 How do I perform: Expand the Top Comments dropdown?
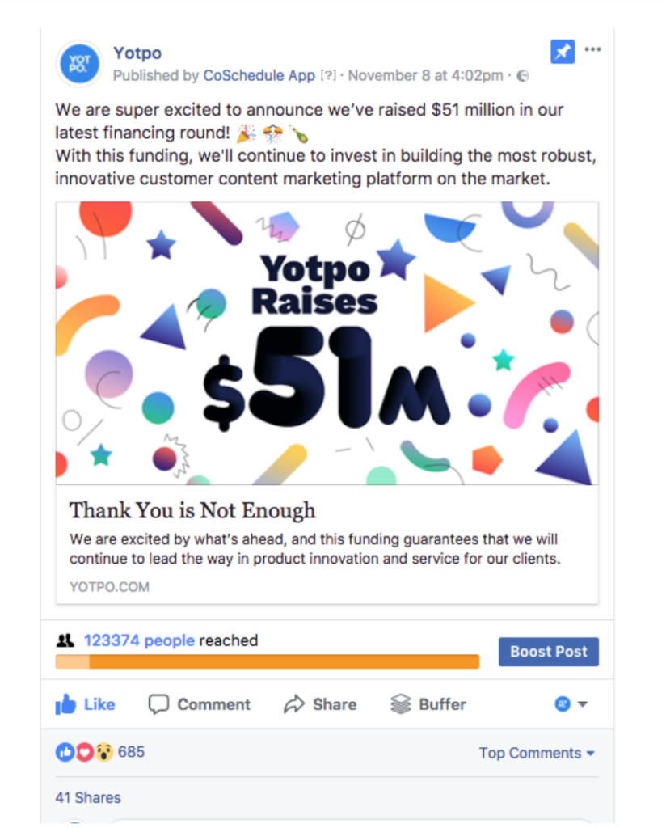tap(537, 754)
